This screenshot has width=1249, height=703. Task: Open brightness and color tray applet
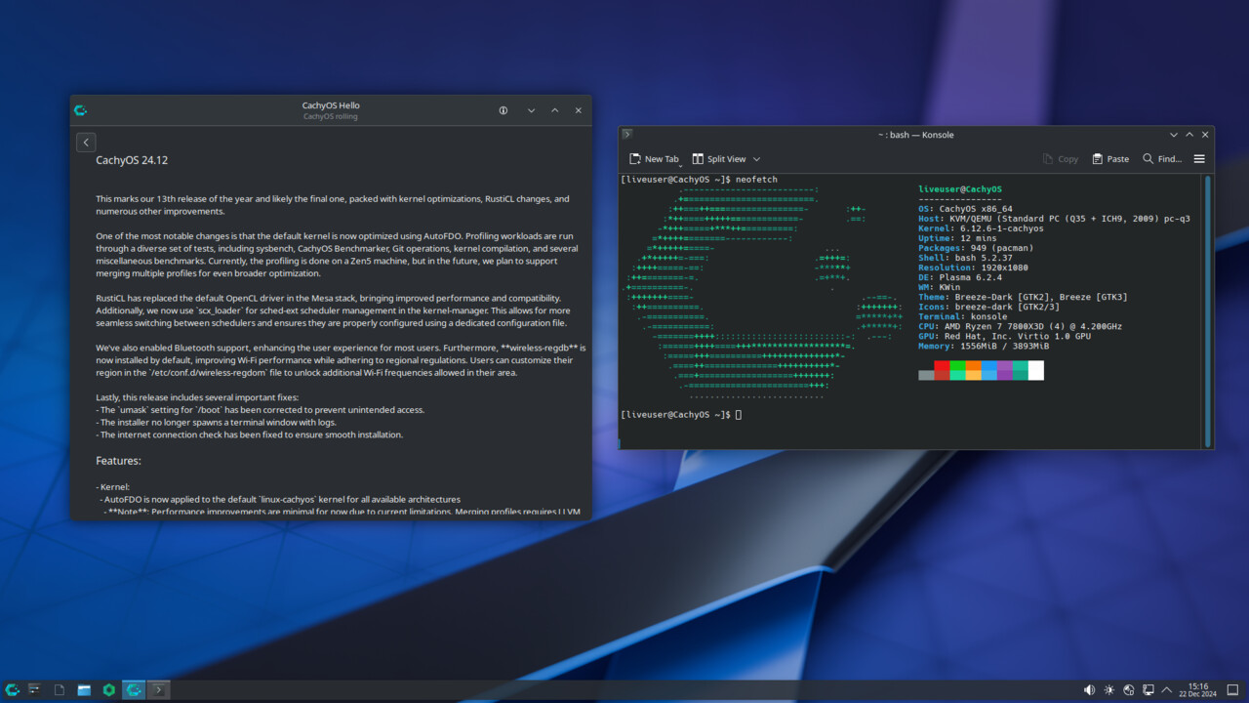click(1109, 690)
